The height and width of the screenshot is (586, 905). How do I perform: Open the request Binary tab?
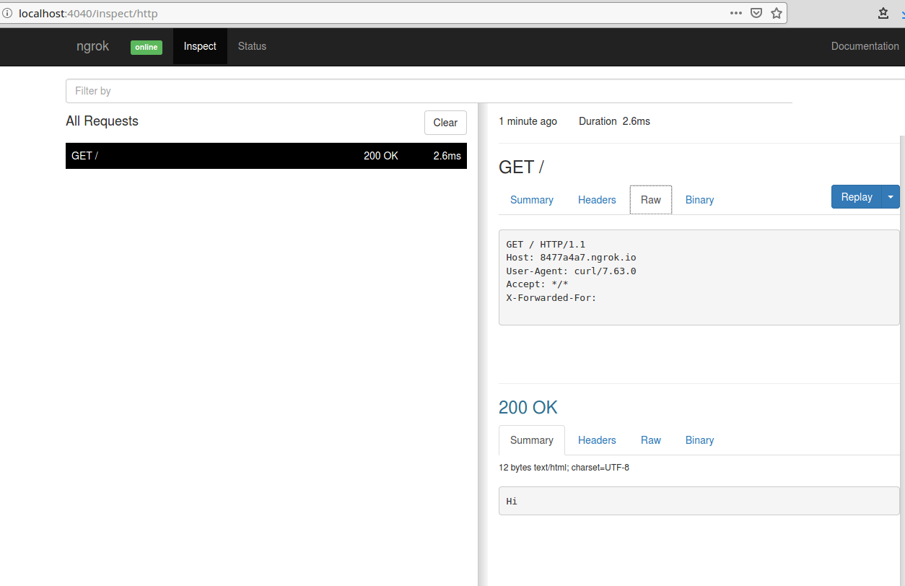699,200
